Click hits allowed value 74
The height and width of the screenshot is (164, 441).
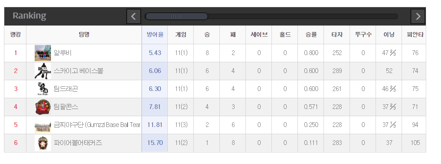pos(415,71)
